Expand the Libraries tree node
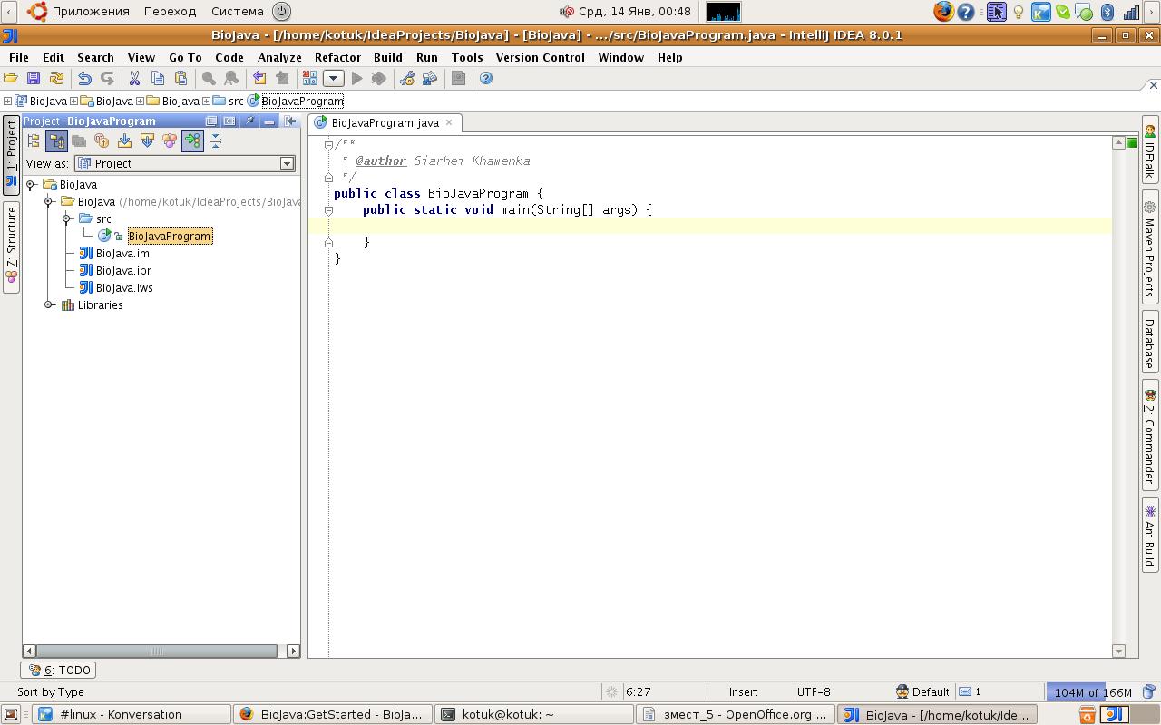 pos(50,305)
